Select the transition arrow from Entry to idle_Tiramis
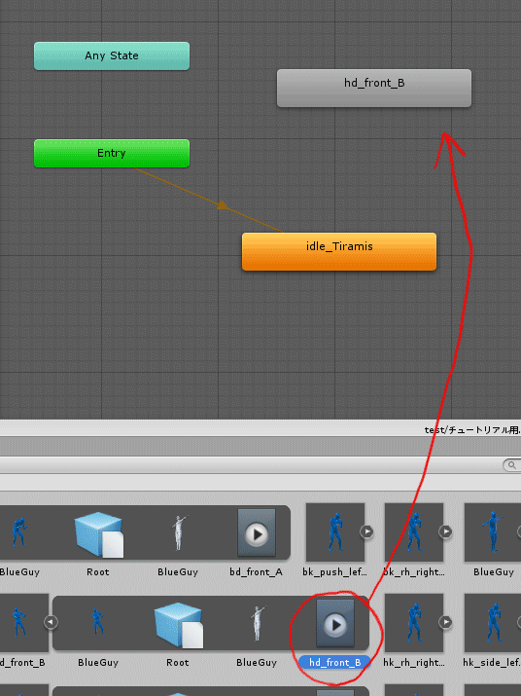This screenshot has width=521, height=696. pyautogui.click(x=223, y=206)
